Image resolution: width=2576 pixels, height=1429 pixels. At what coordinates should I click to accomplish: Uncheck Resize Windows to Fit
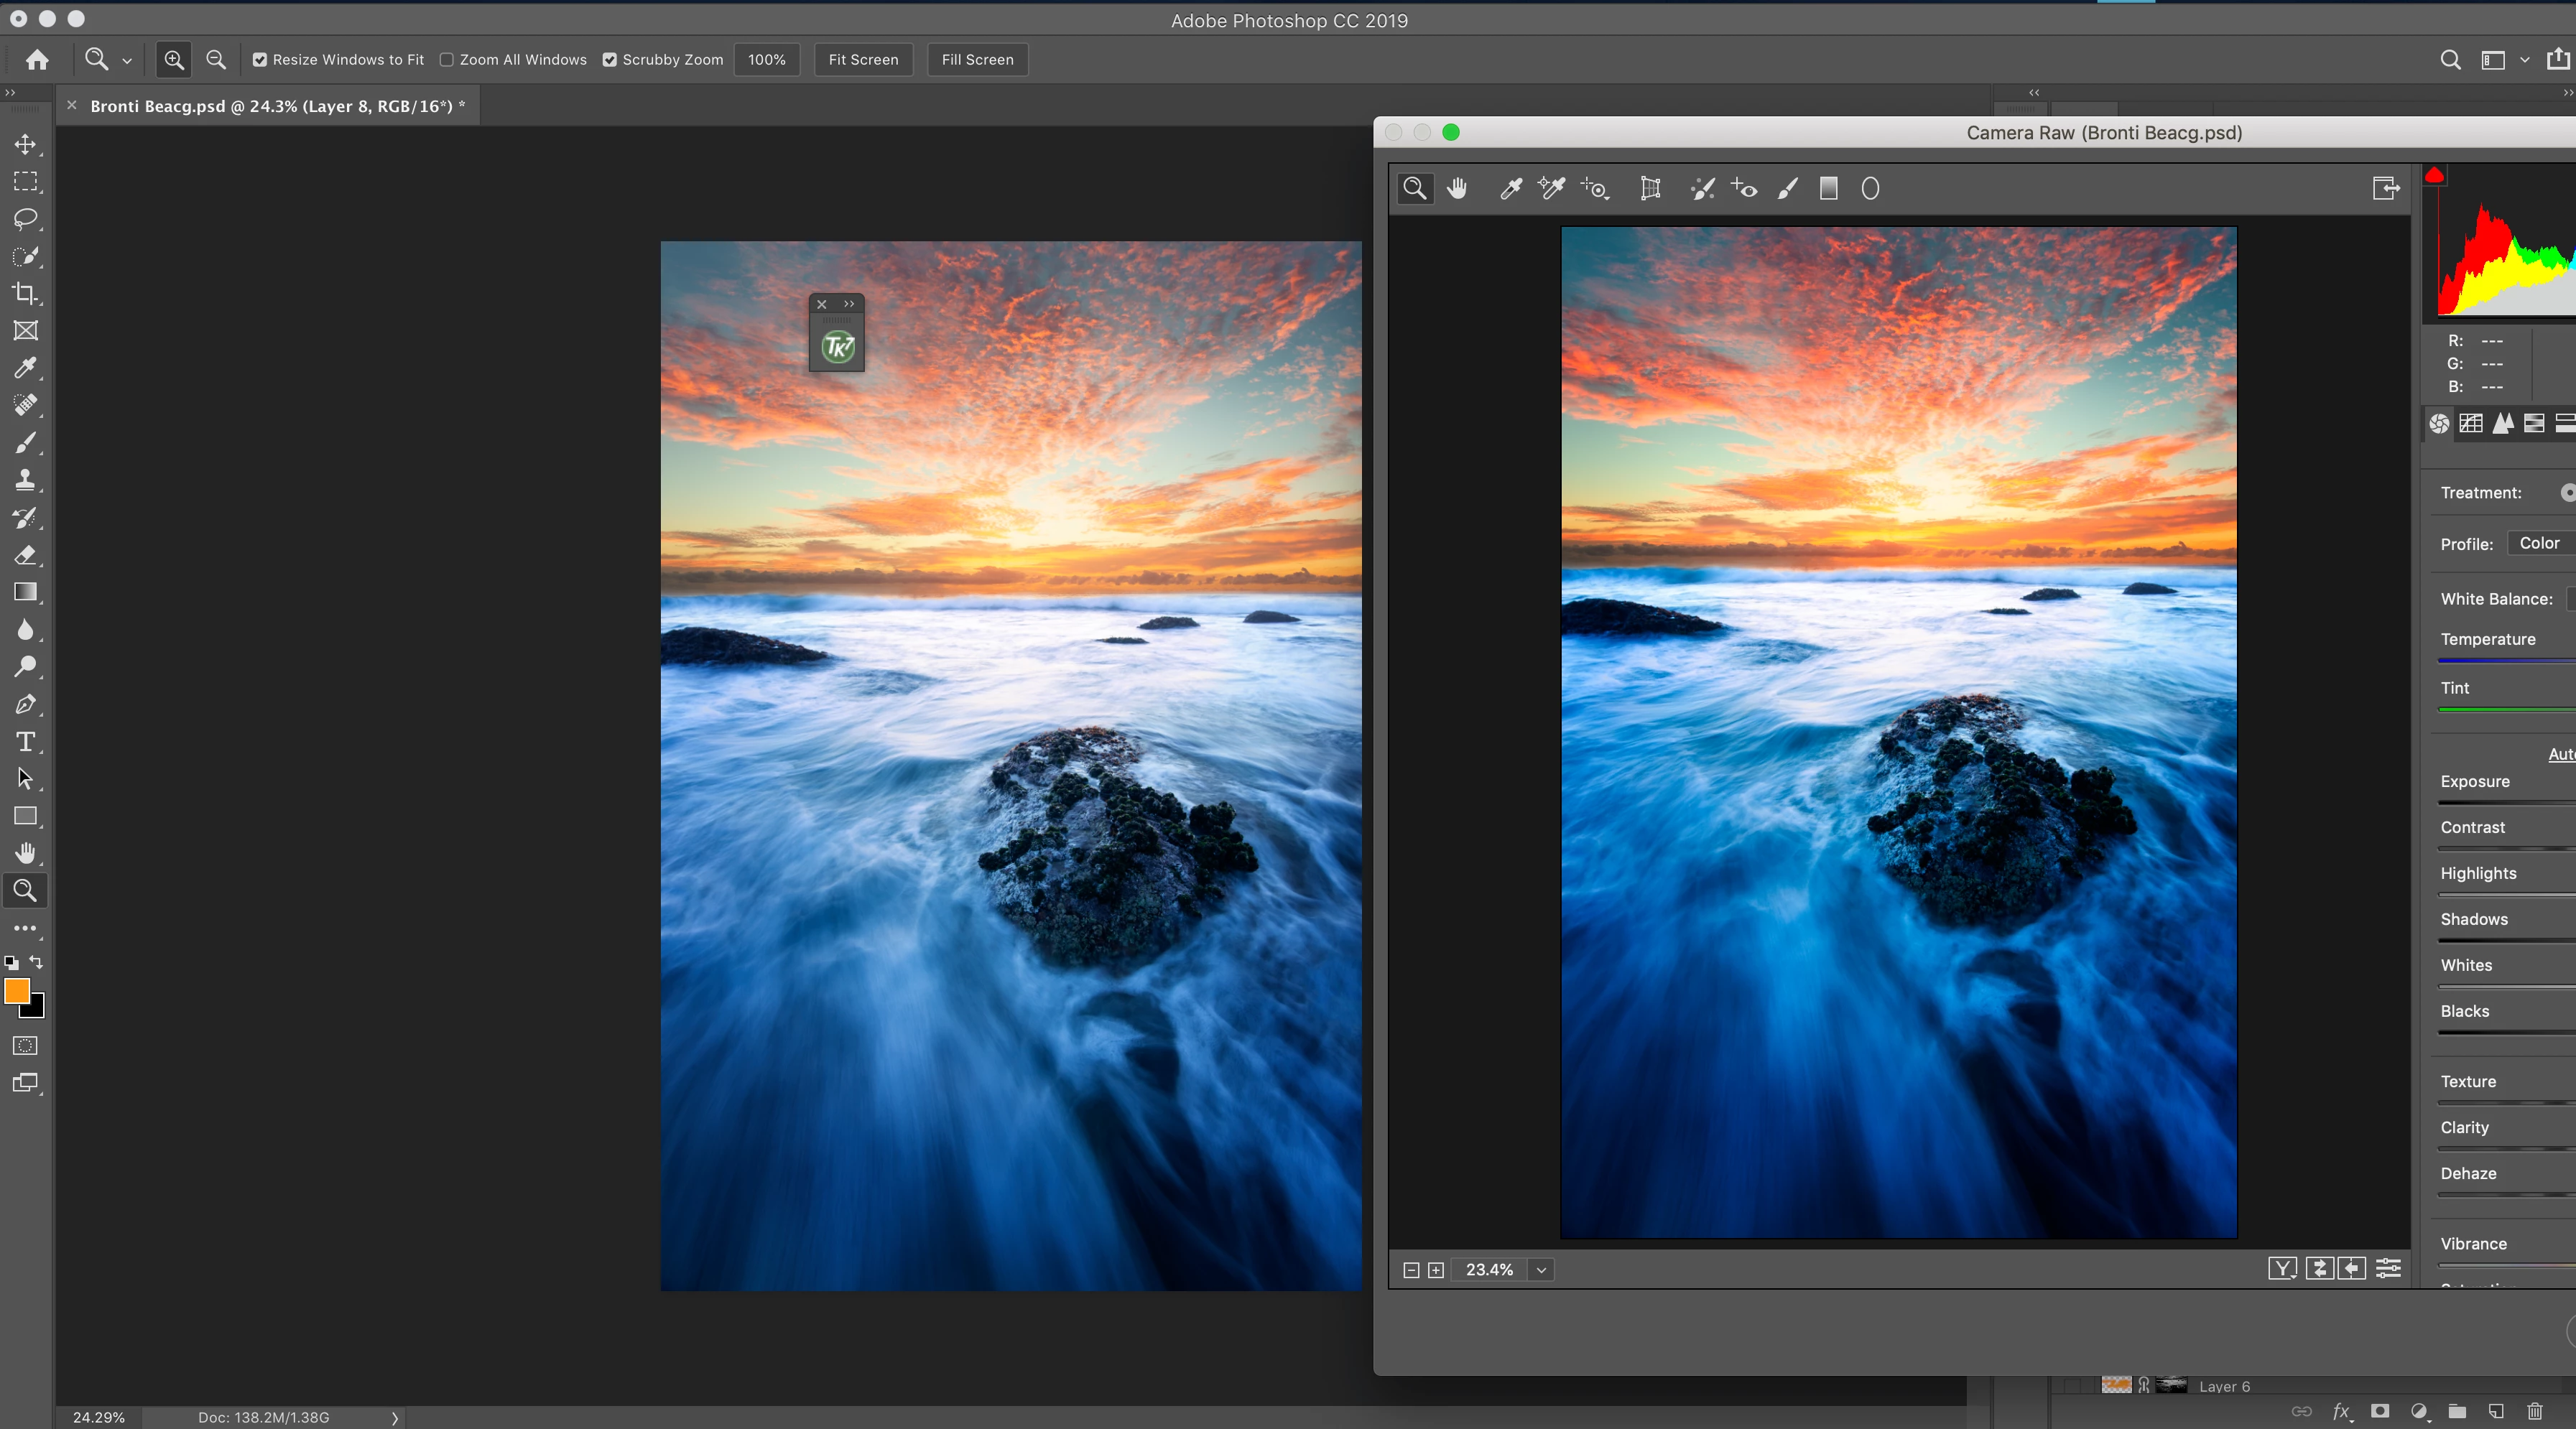click(x=260, y=60)
